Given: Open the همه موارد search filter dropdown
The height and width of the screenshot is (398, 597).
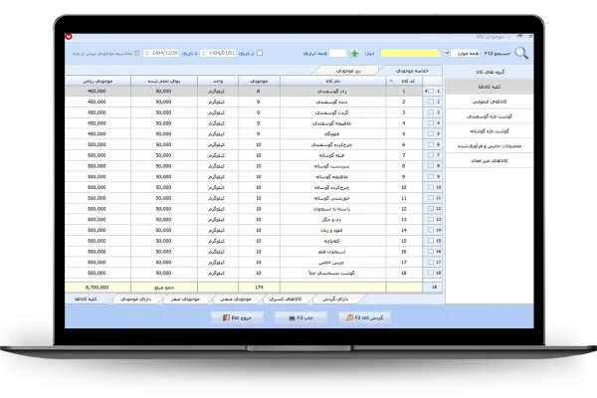Looking at the screenshot, I should (447, 53).
